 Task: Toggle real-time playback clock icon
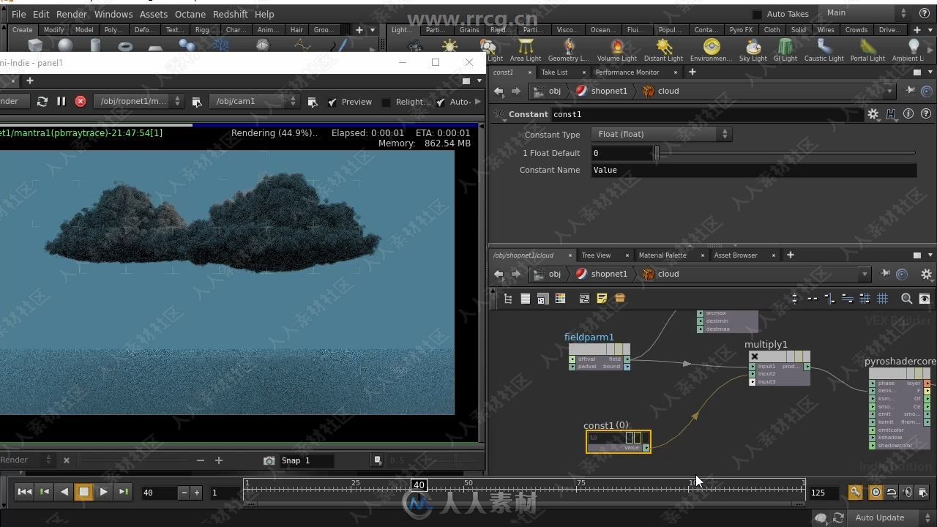point(876,493)
